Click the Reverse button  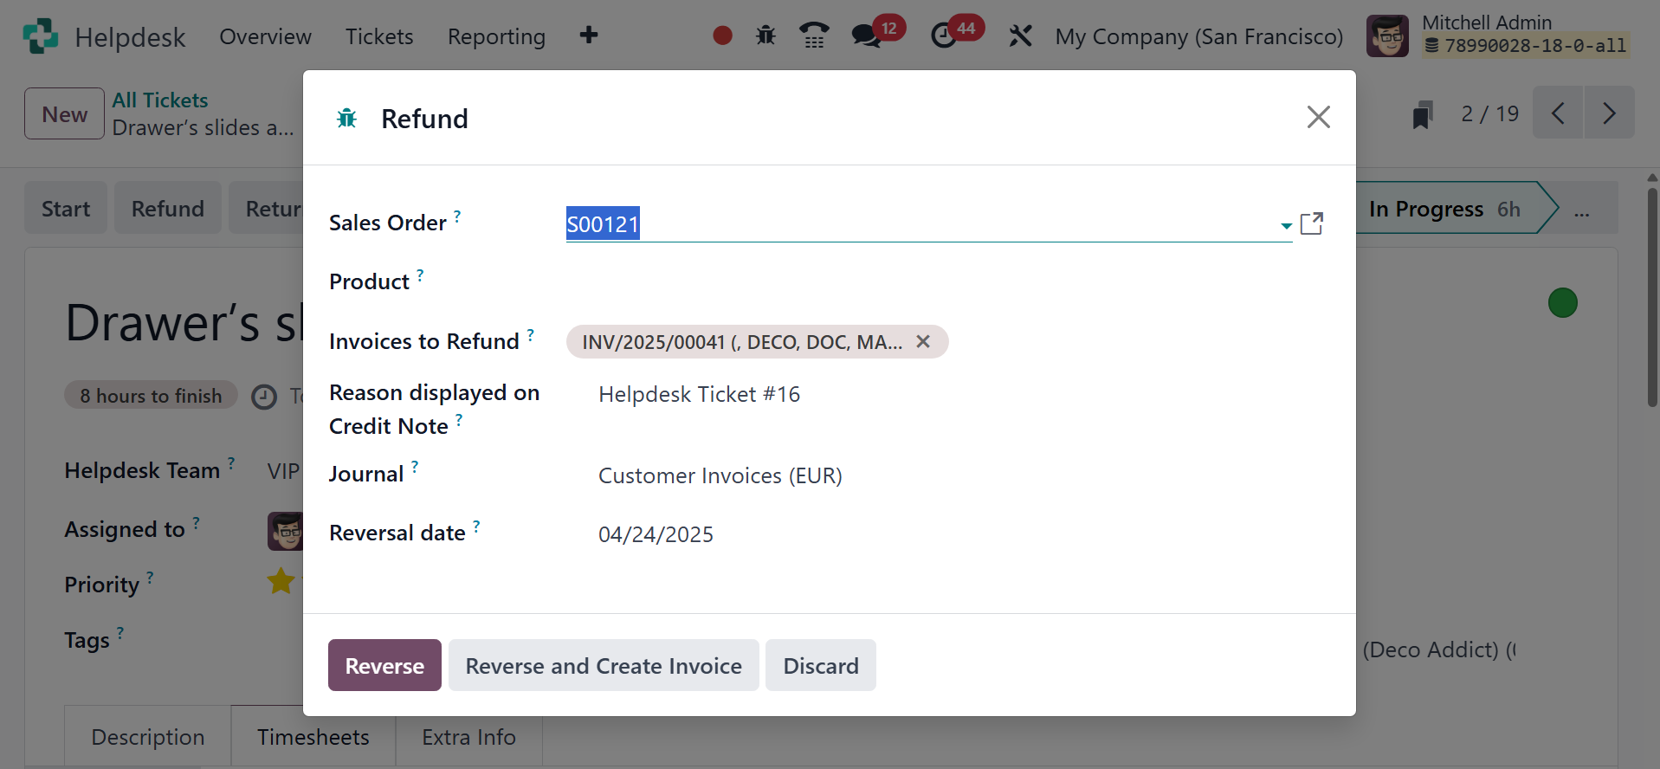384,665
